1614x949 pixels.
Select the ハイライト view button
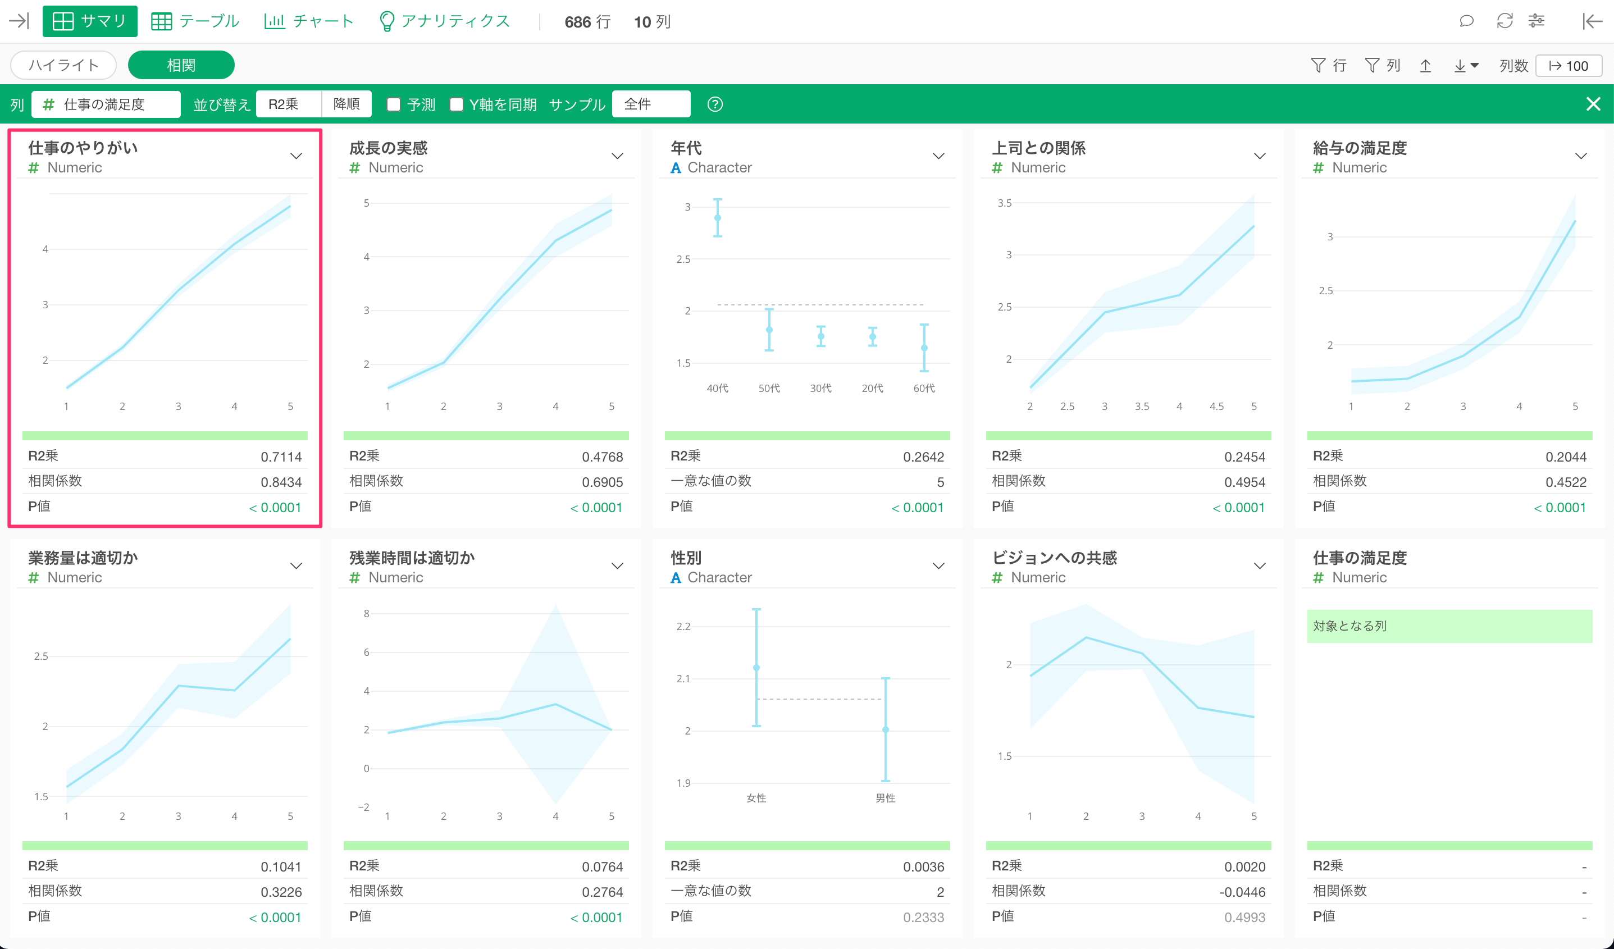point(63,65)
